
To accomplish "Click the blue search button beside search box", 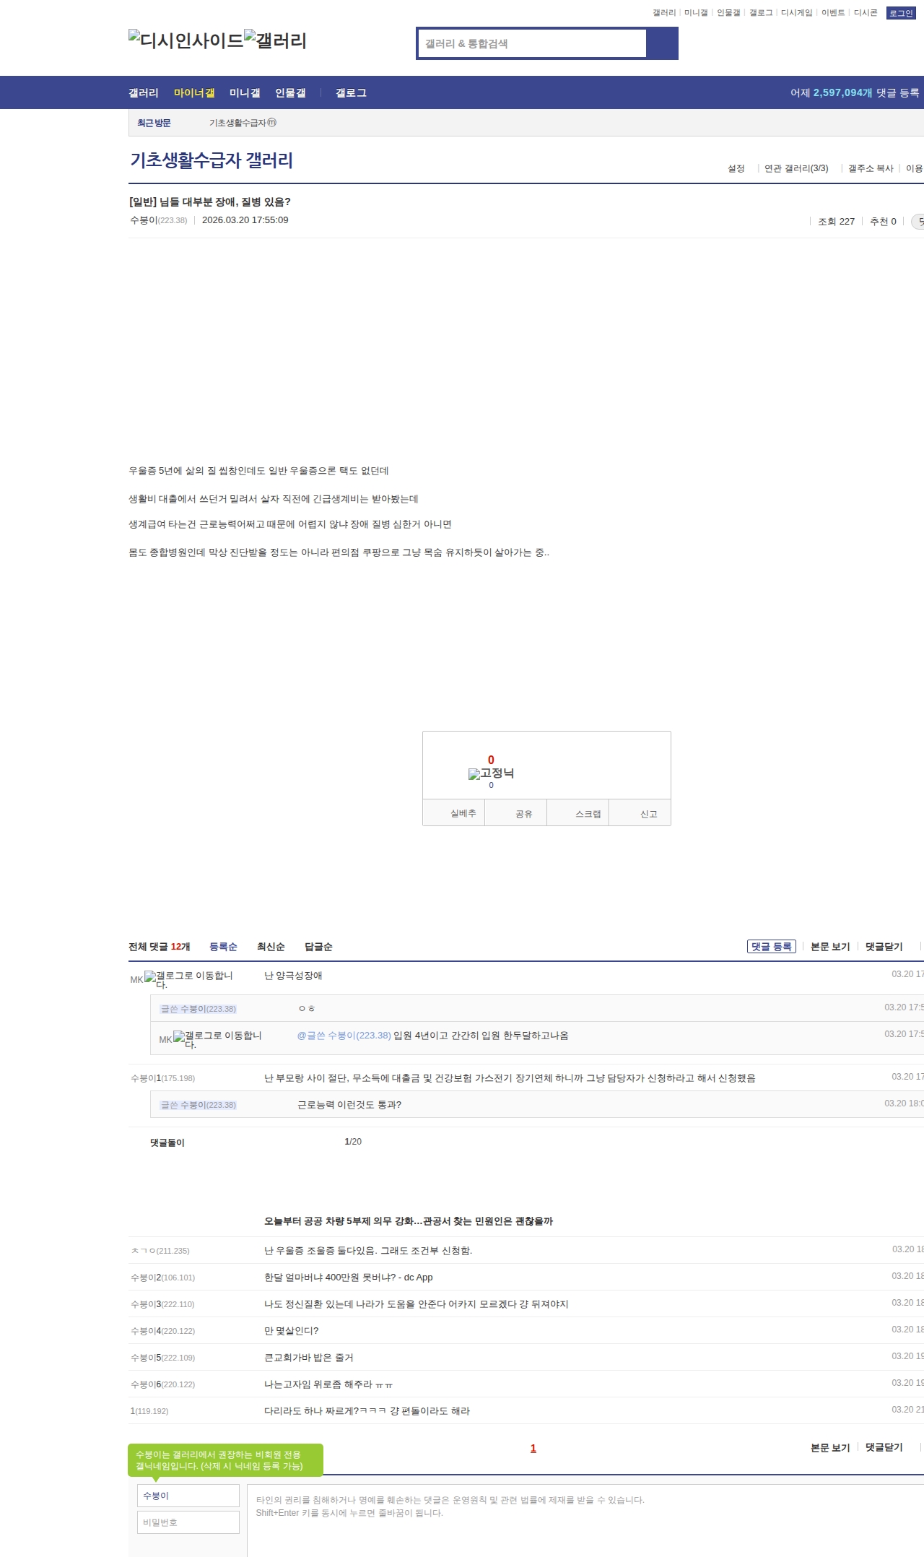I will [662, 43].
